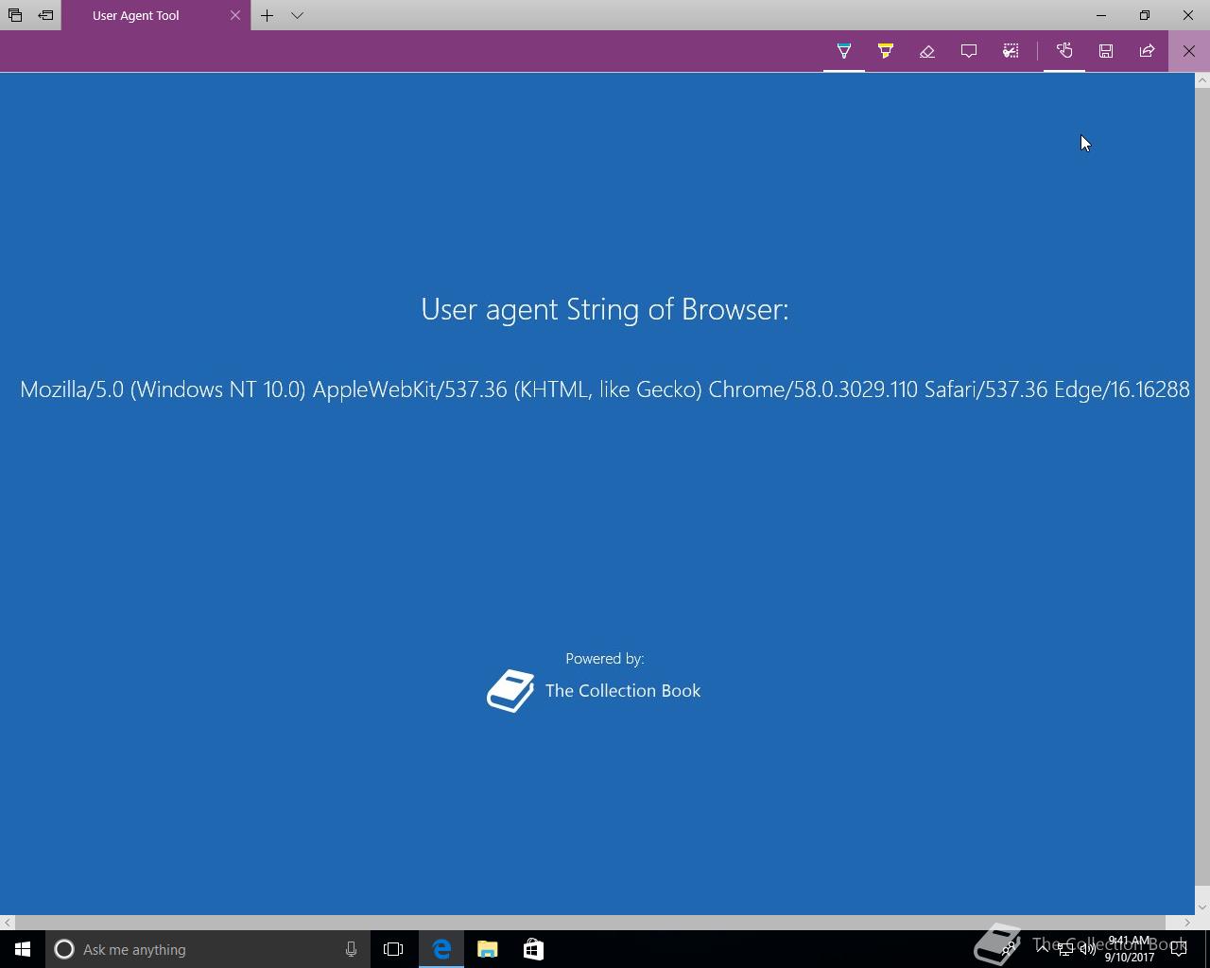1210x968 pixels.
Task: Click the user agent string text
Action: point(605,389)
